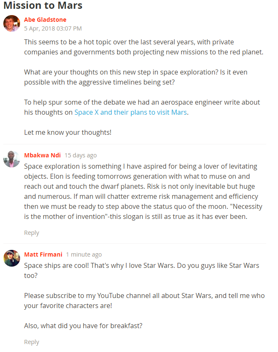This screenshot has width=278, height=352.
Task: Follow the Space X plans to visit Mars link
Action: click(130, 112)
